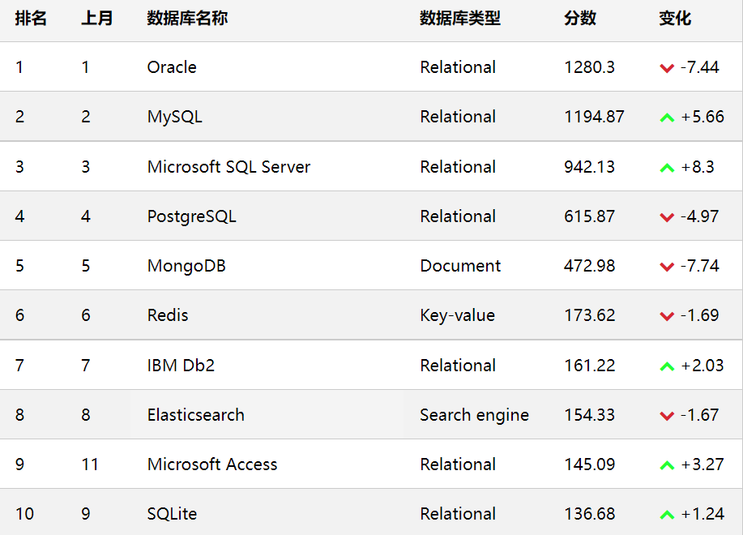Click the score 145.09
Image resolution: width=743 pixels, height=535 pixels.
[x=589, y=464]
